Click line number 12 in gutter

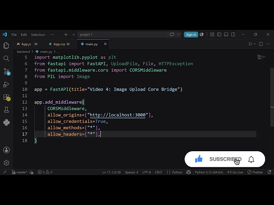[25, 102]
